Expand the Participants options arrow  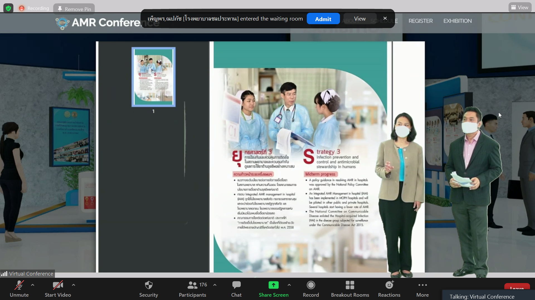coord(215,285)
